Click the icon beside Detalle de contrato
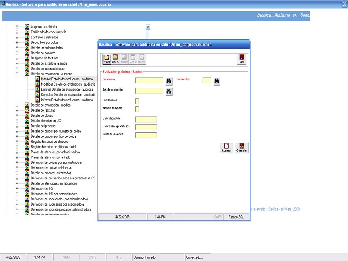The height and width of the screenshot is (261, 348). coord(27,53)
